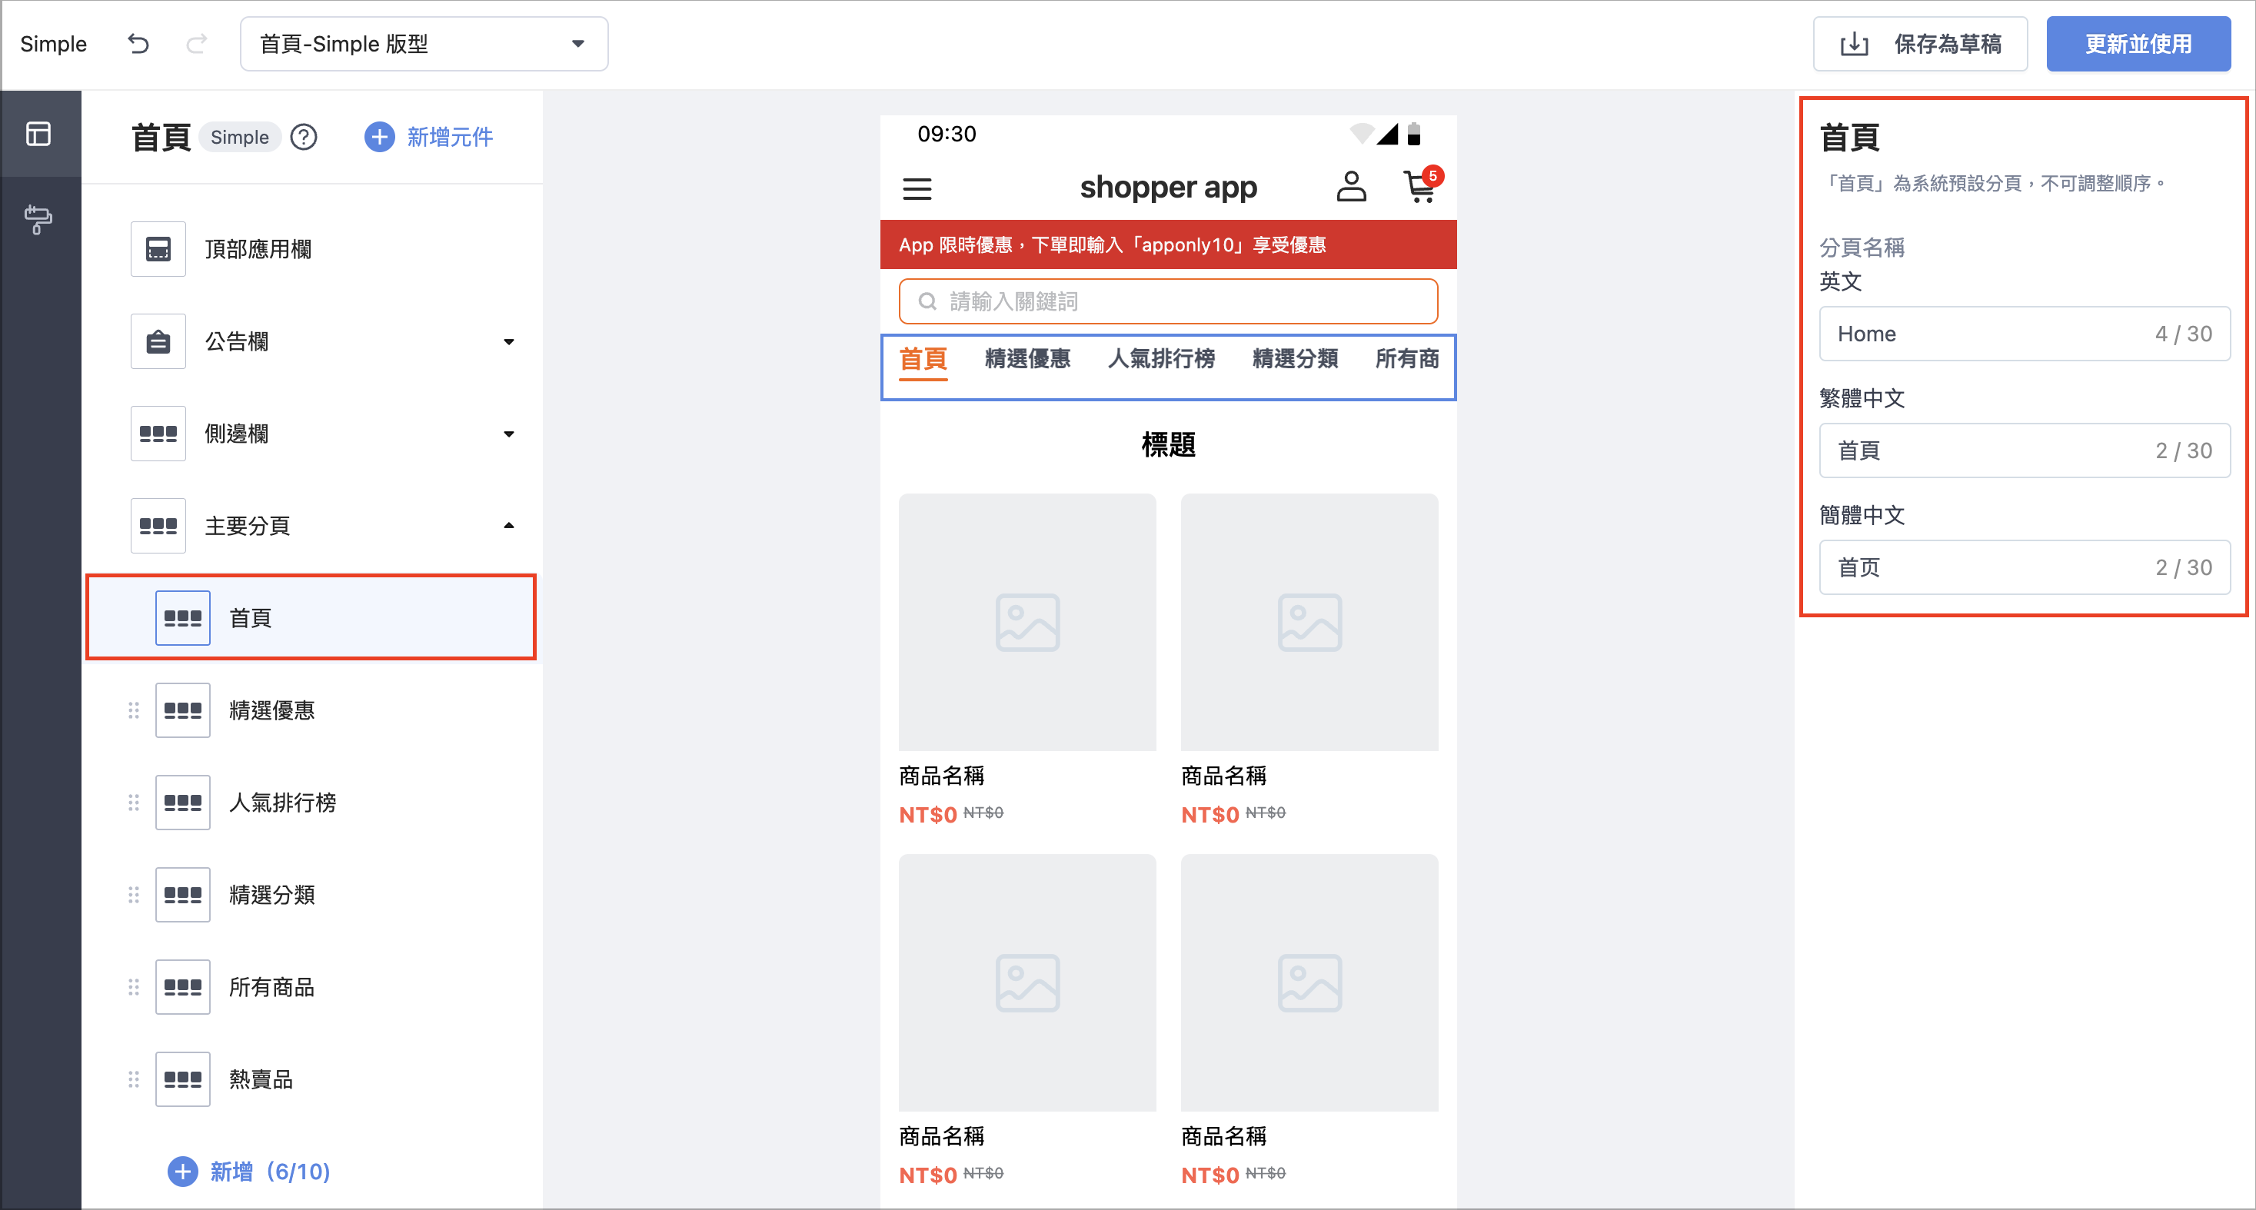Select the 所有商 tab in preview
The height and width of the screenshot is (1210, 2256).
coord(1406,359)
